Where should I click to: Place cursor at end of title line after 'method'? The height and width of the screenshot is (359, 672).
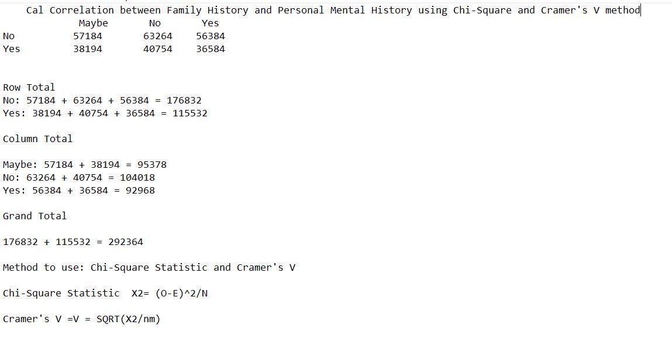pos(640,11)
